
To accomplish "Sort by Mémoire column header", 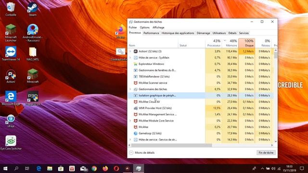I will tap(230, 43).
